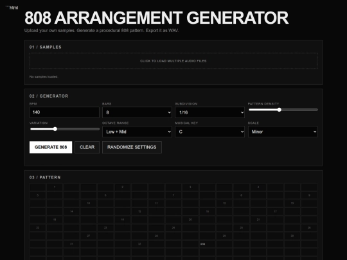Select the pattern grid cell labeled 17
The height and width of the screenshot is (260, 347).
tap(275, 212)
